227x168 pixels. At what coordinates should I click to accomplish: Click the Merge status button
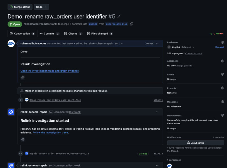pyautogui.click(x=20, y=7)
